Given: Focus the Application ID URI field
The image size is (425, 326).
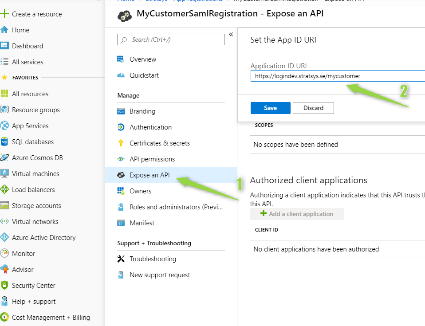Looking at the screenshot, I should pos(338,76).
